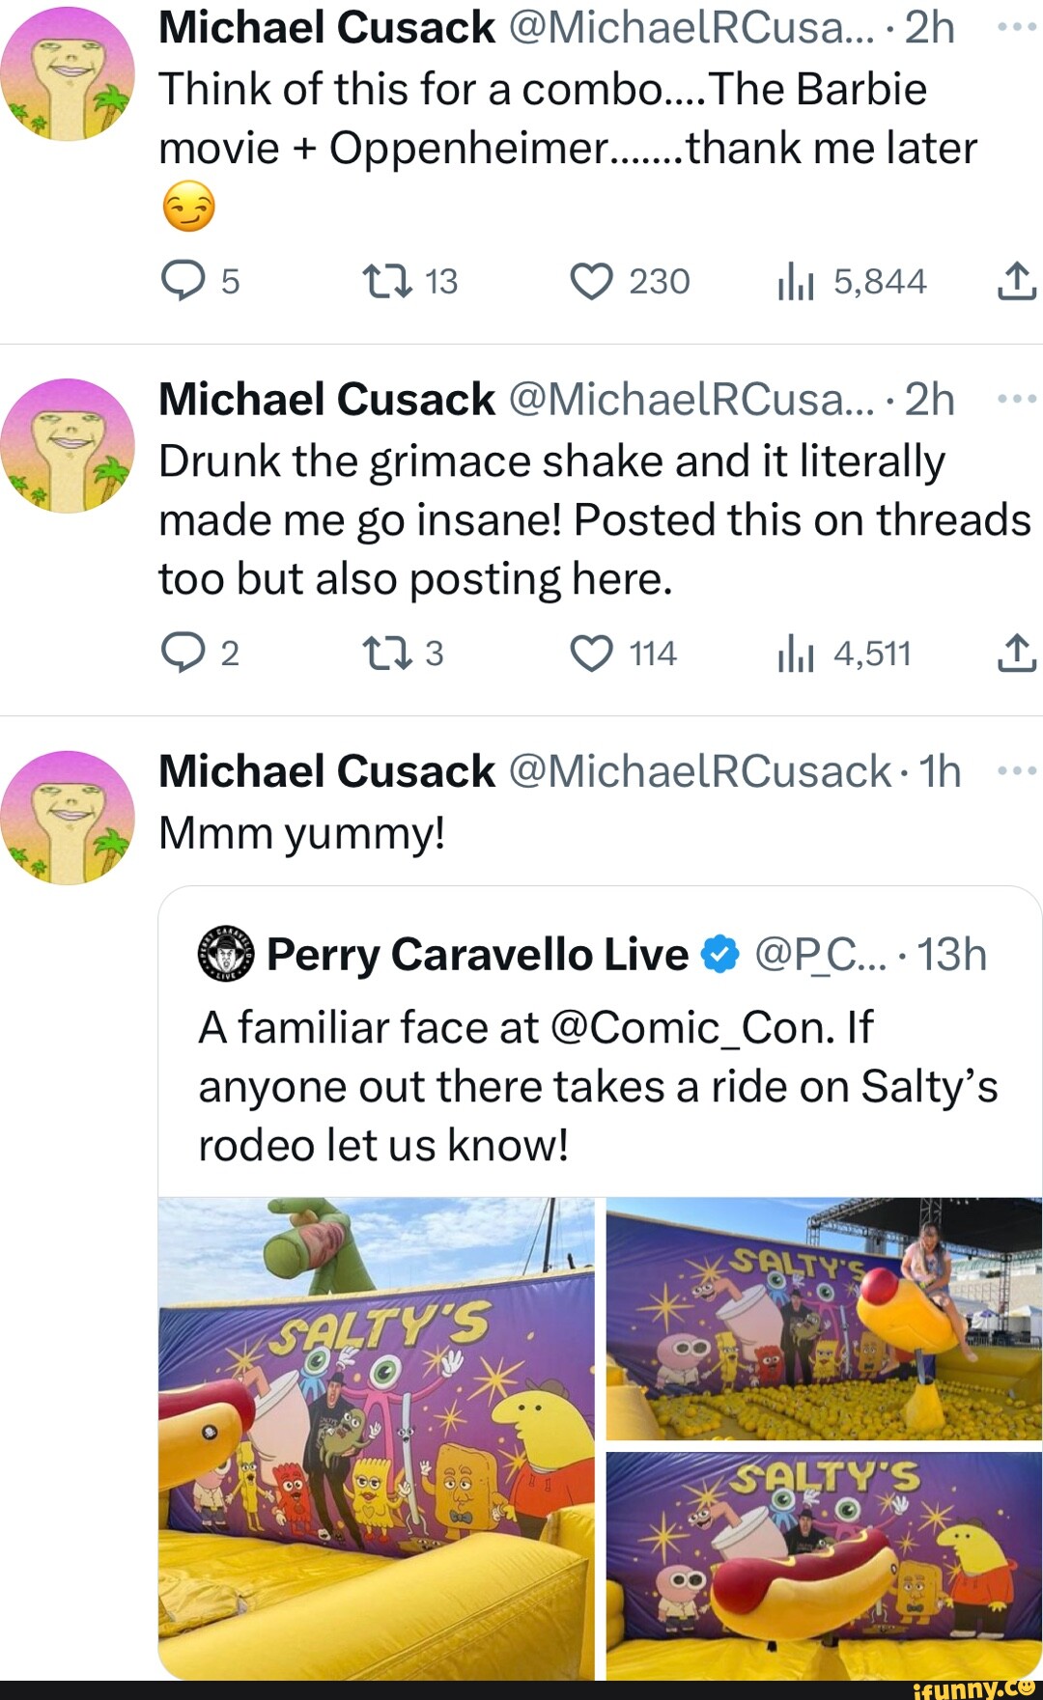
Task: Retweet the Barbie Oppenheimer combo tweet
Action: pos(387,281)
